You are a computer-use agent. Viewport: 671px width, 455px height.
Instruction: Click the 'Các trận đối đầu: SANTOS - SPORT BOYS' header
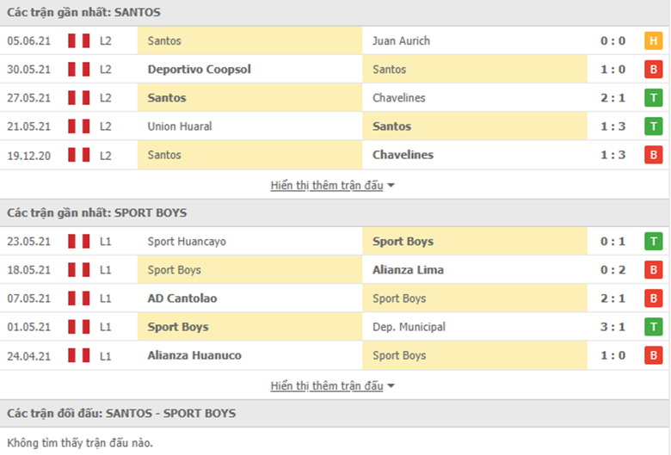(120, 414)
